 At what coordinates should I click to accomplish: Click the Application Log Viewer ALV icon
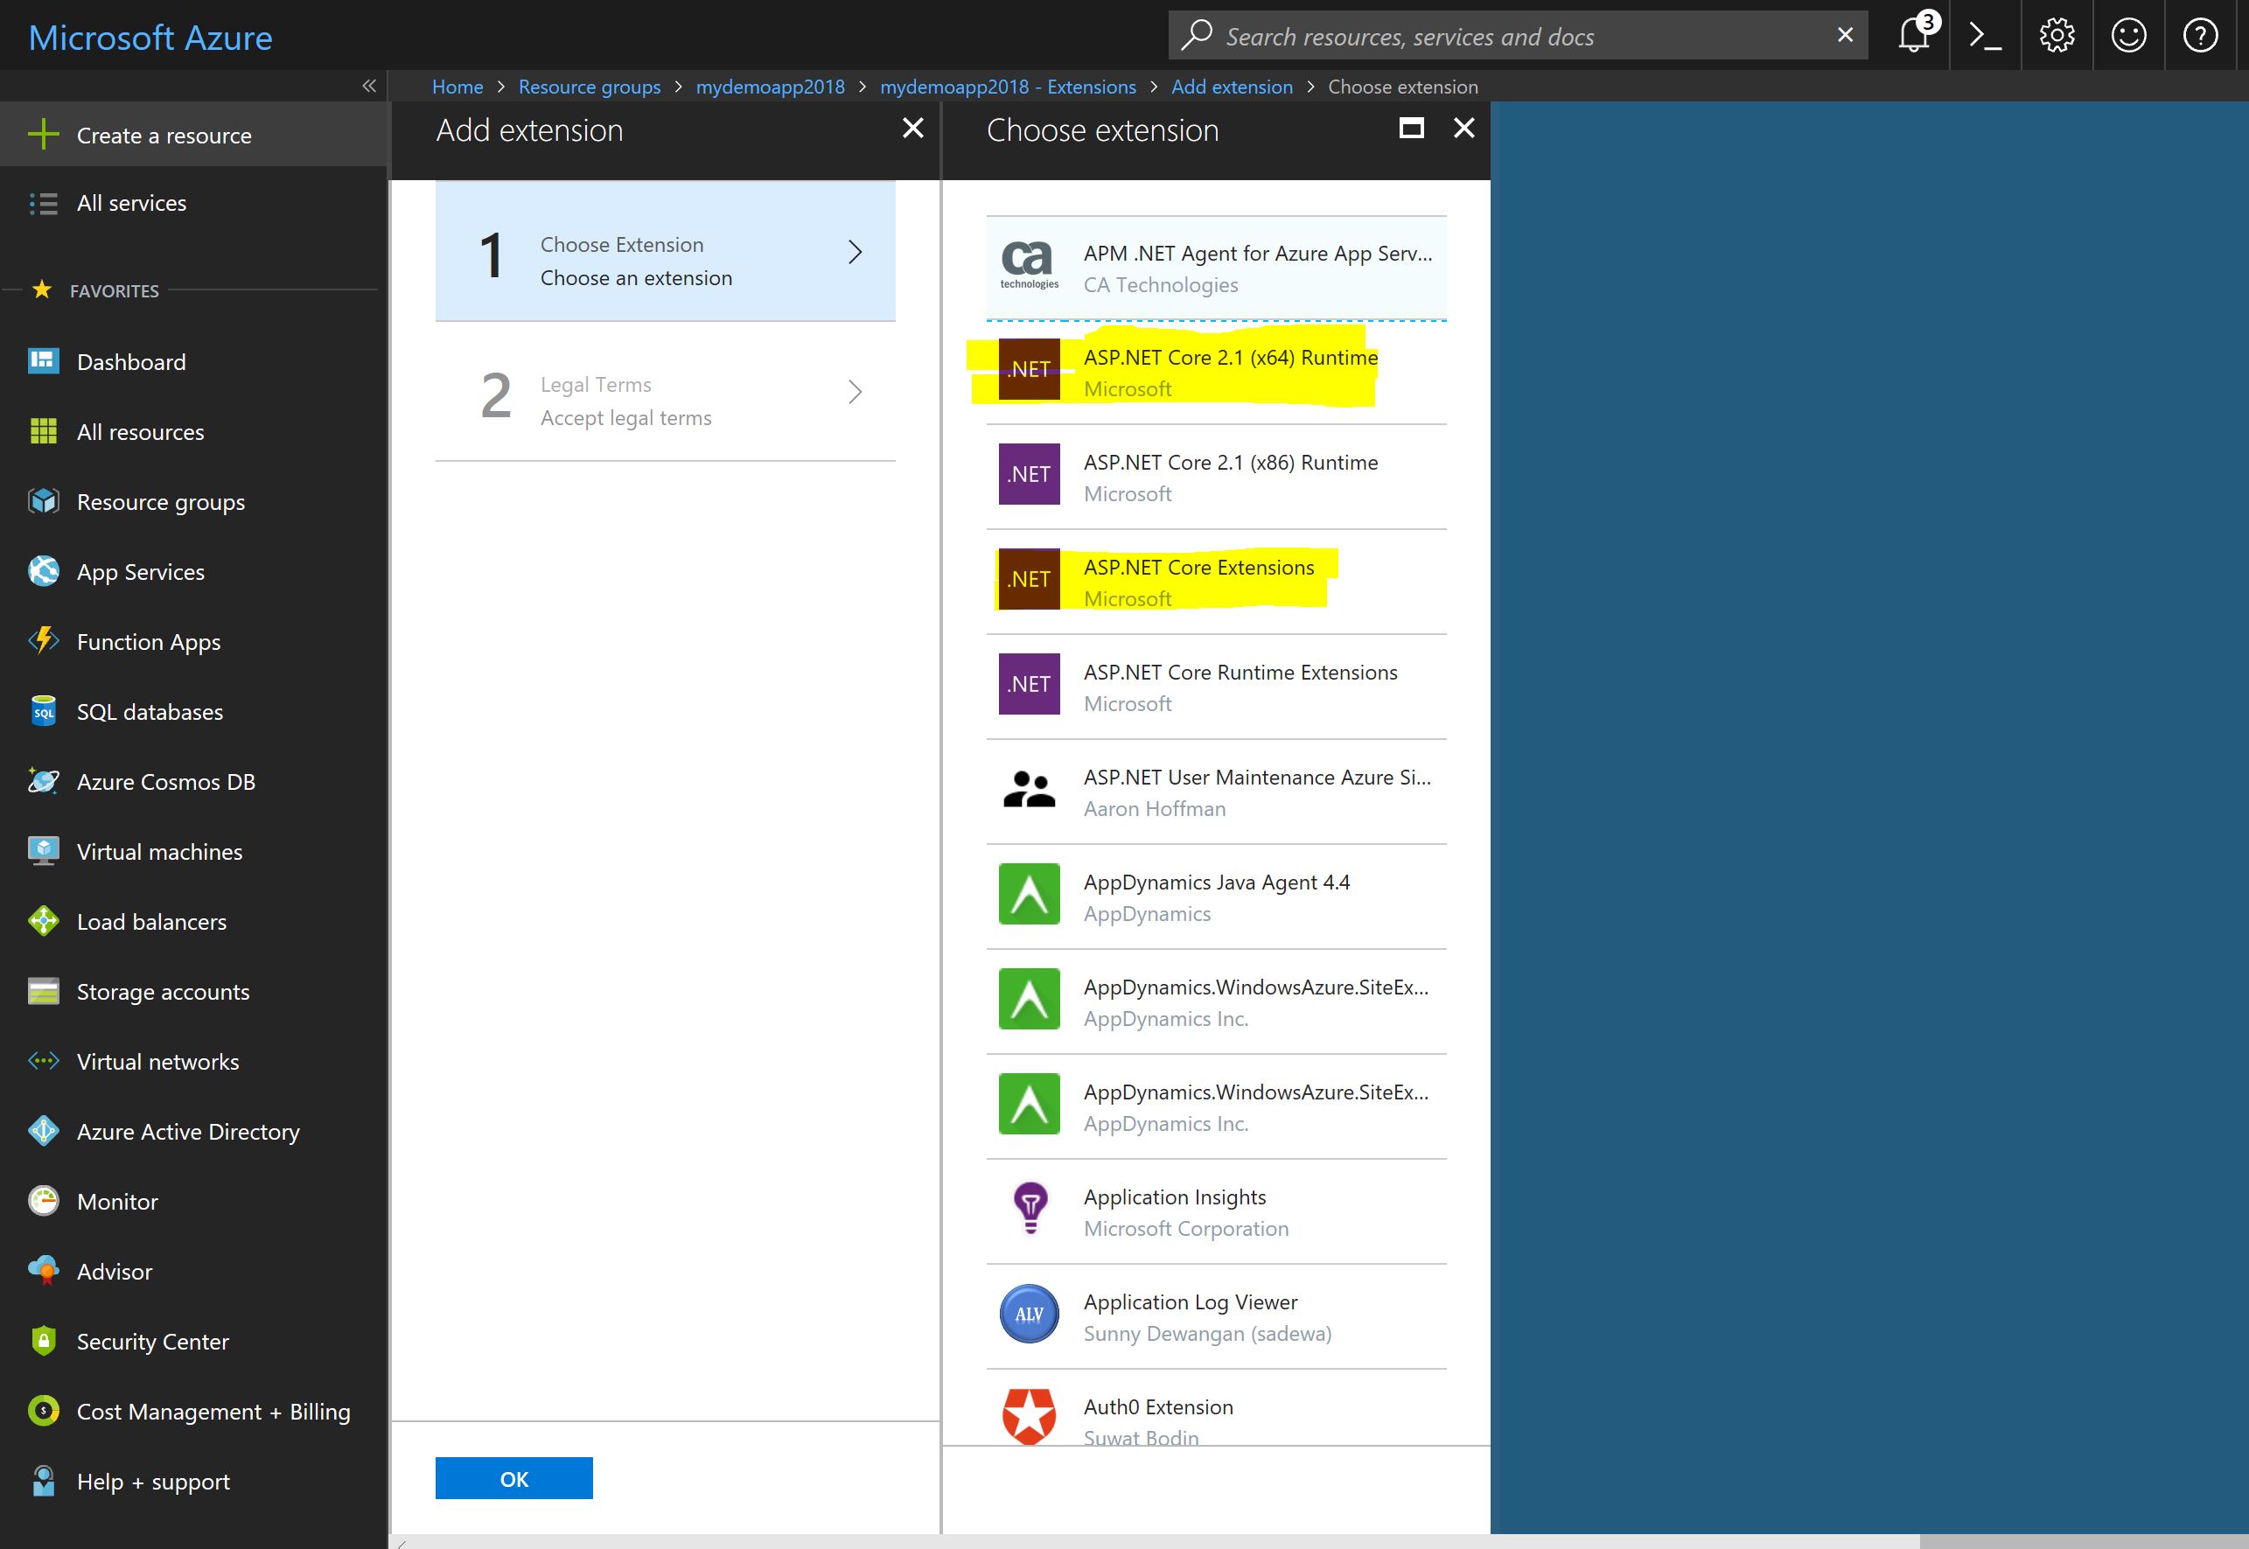click(1029, 1315)
